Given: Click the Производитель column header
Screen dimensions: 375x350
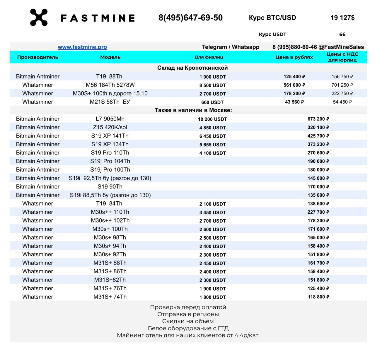Looking at the screenshot, I should pos(37,57).
